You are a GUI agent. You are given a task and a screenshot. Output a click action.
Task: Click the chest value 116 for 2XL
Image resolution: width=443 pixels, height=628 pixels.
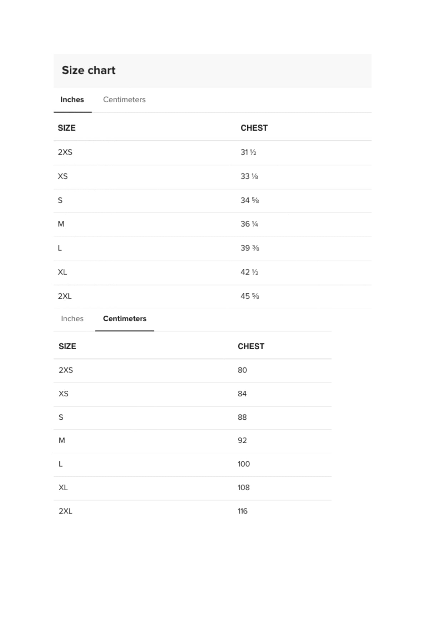[x=243, y=511]
